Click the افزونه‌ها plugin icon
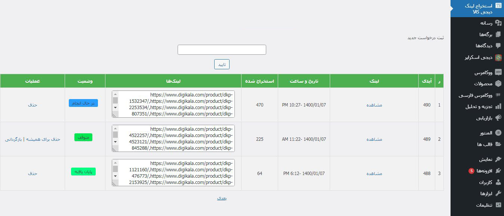Viewport: 504px width, 216px height. point(498,171)
